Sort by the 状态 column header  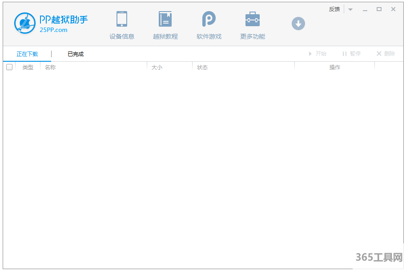click(202, 67)
